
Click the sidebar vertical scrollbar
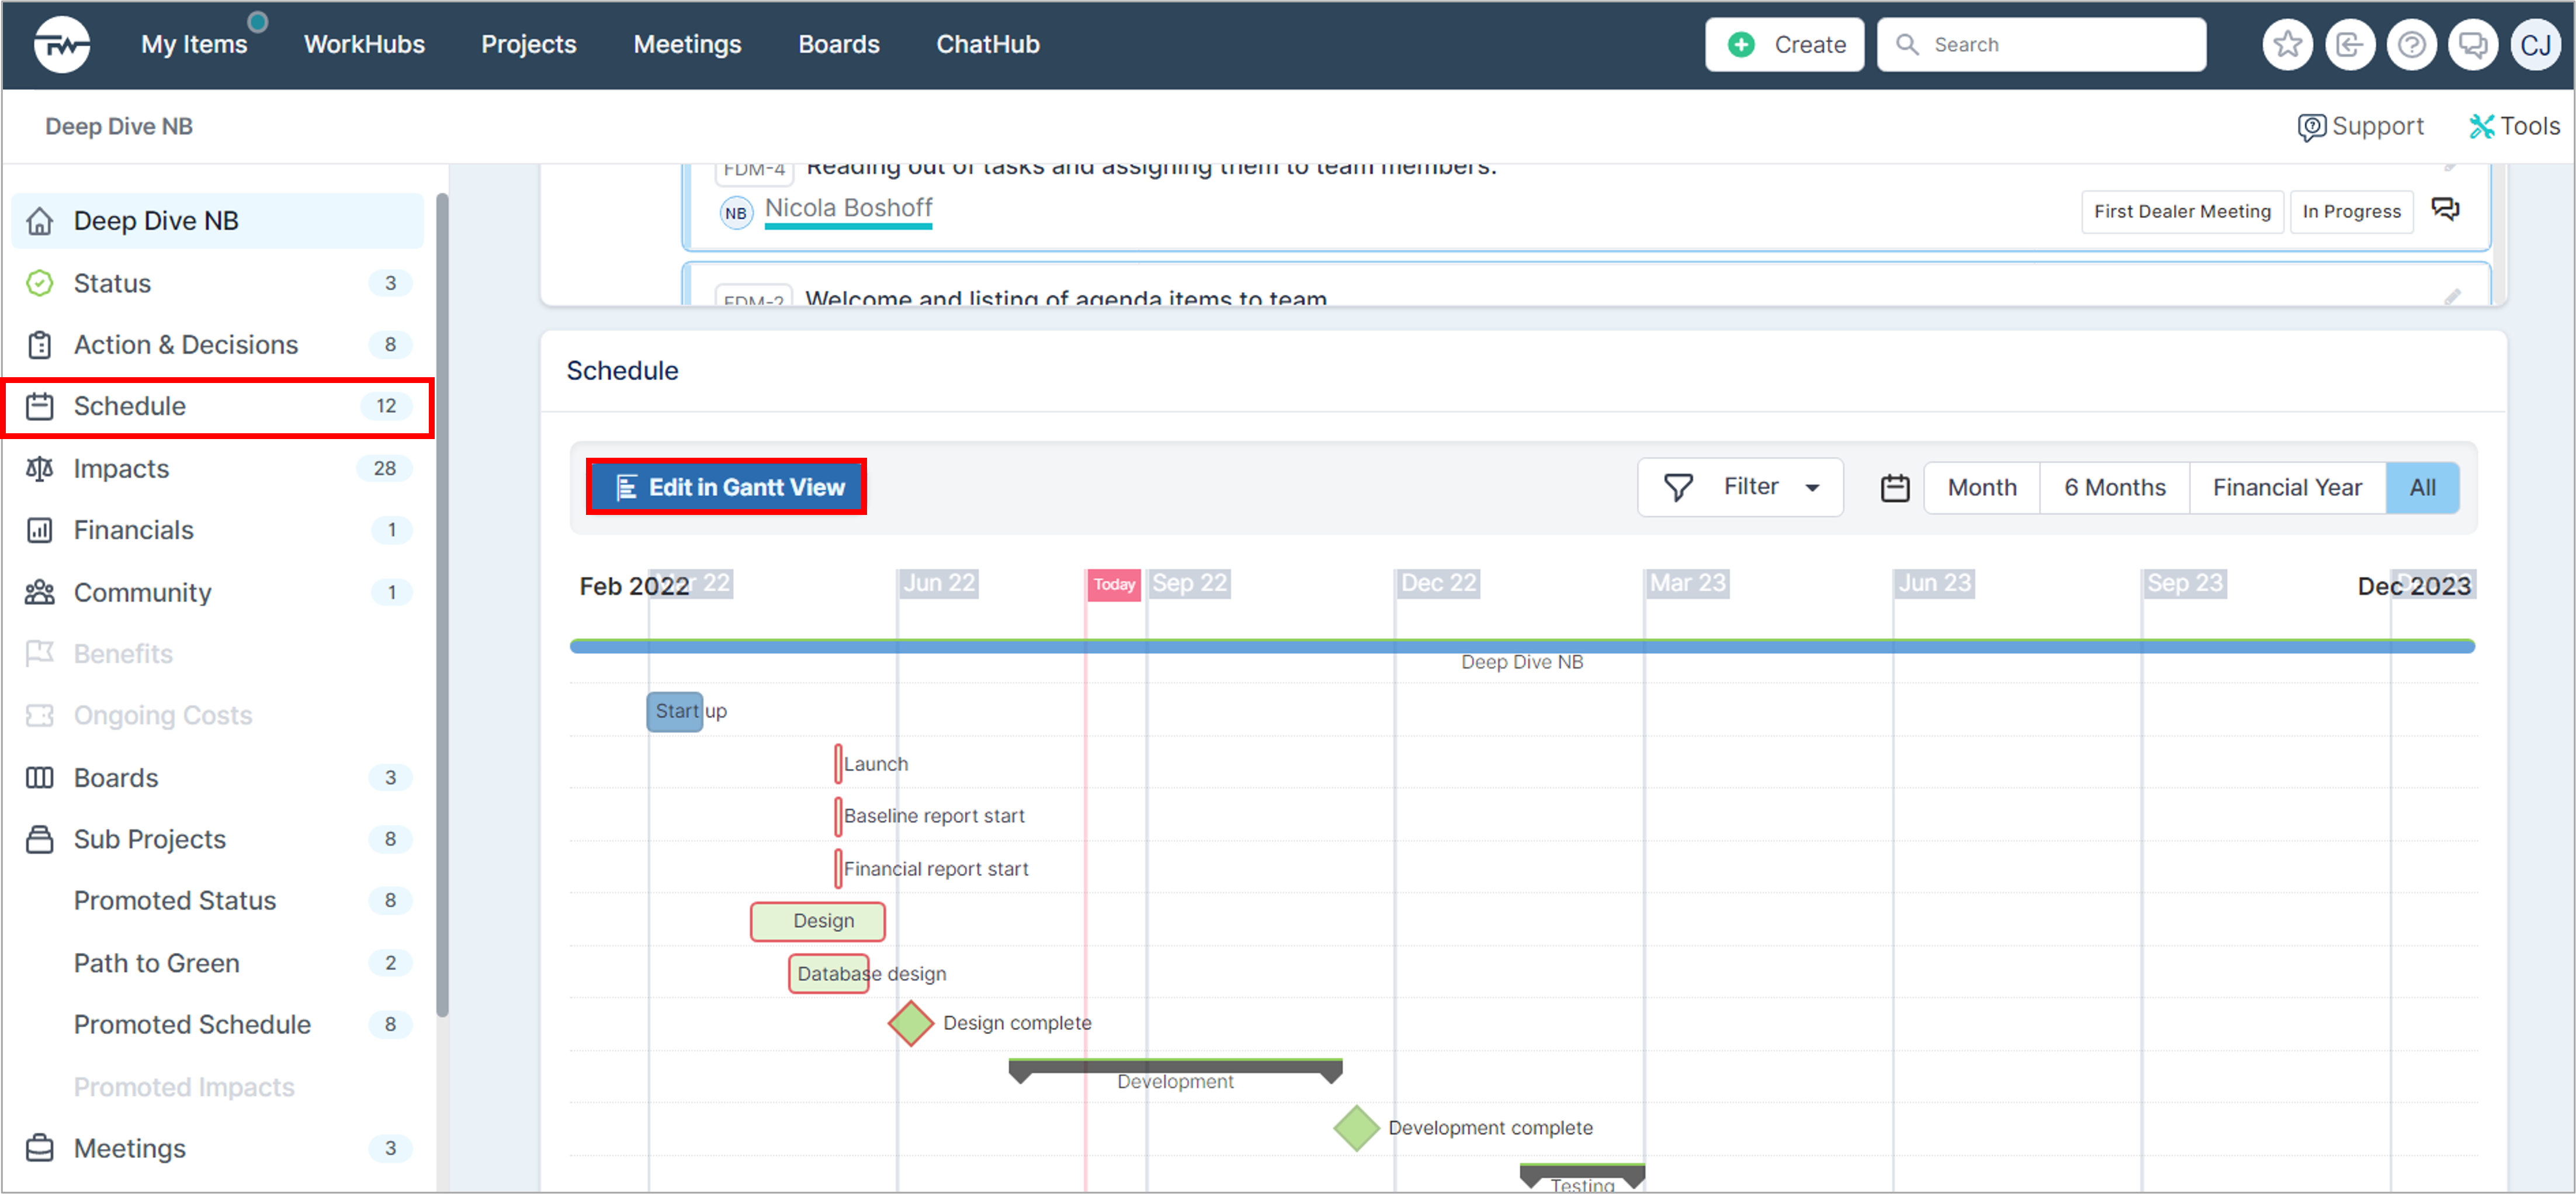pyautogui.click(x=442, y=604)
